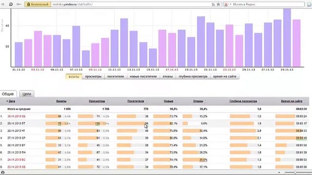
Task: Reload the page with the refresh icon
Action: click(x=11, y=4)
